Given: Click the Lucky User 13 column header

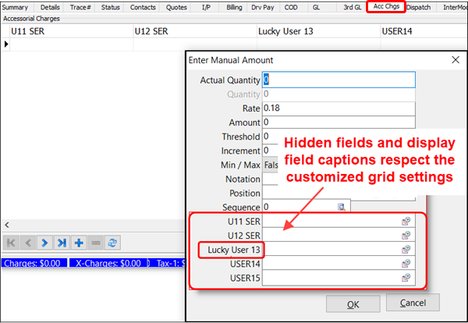Looking at the screenshot, I should 318,31.
